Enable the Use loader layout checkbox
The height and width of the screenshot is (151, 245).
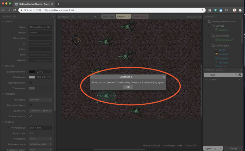tap(31, 105)
